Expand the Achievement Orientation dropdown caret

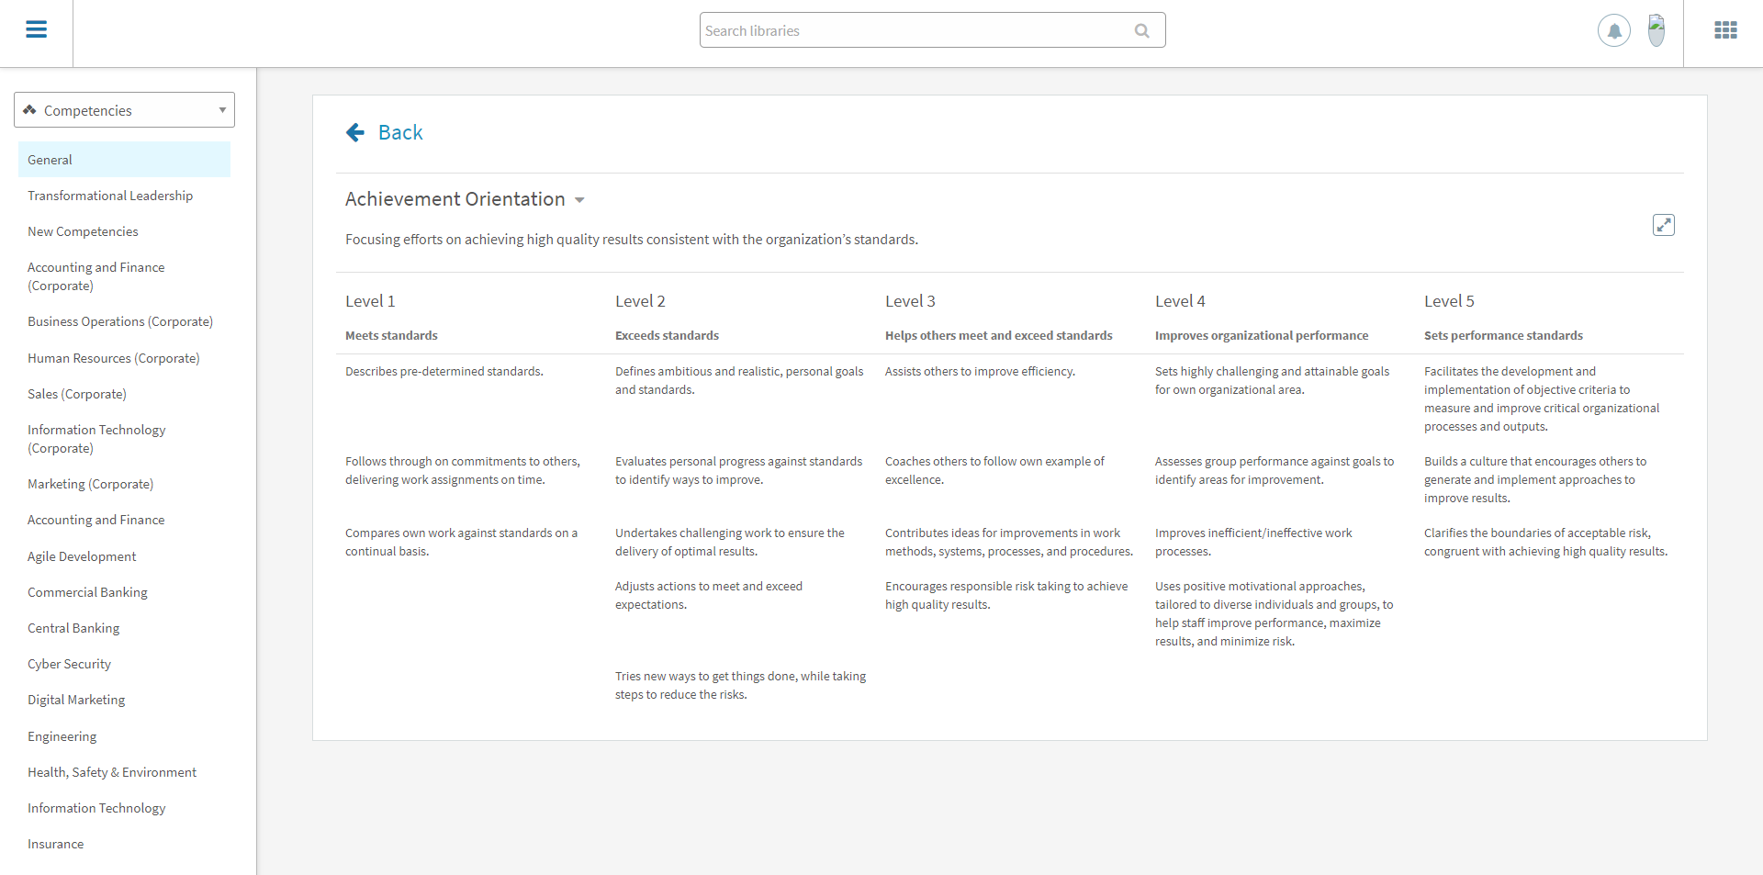pyautogui.click(x=579, y=200)
